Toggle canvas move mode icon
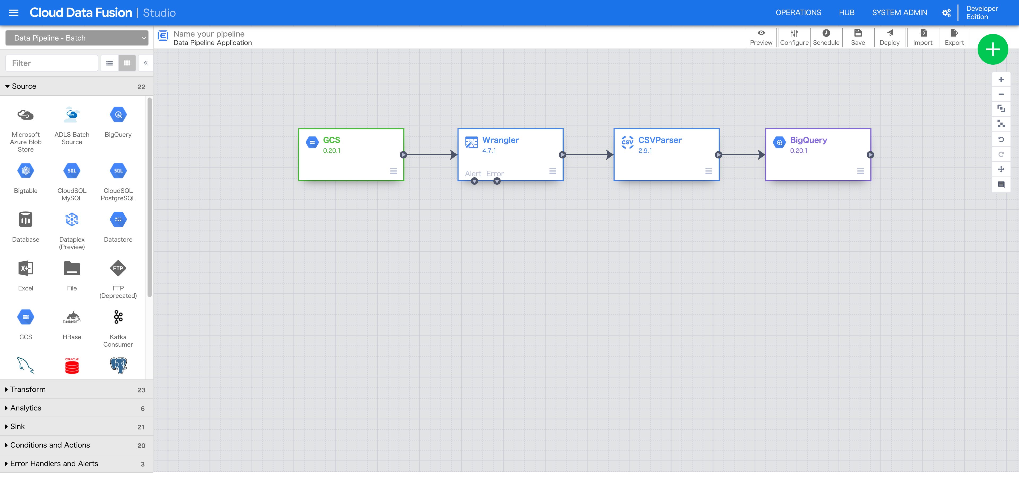Image resolution: width=1019 pixels, height=477 pixels. (x=1001, y=169)
